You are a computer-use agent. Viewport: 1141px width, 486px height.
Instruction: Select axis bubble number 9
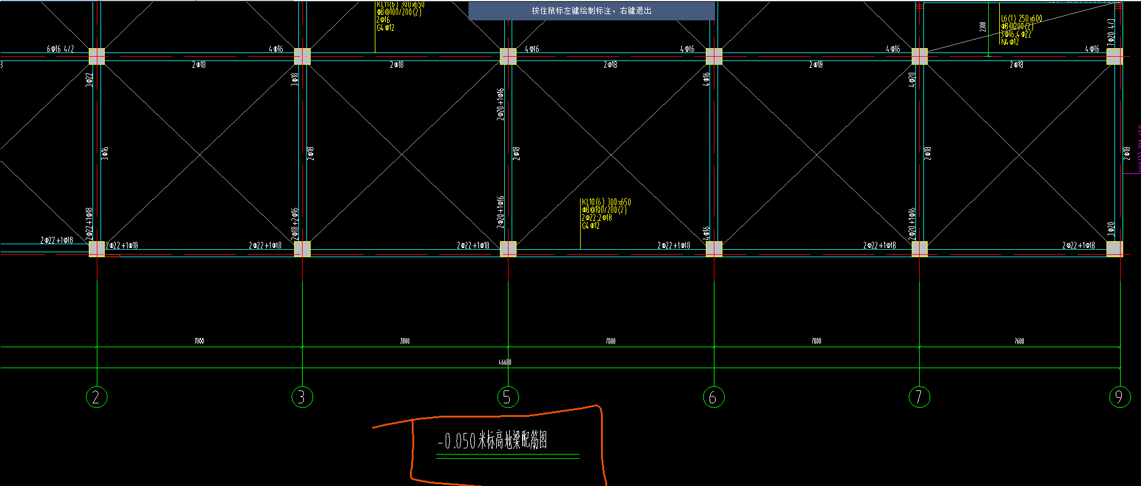1119,397
